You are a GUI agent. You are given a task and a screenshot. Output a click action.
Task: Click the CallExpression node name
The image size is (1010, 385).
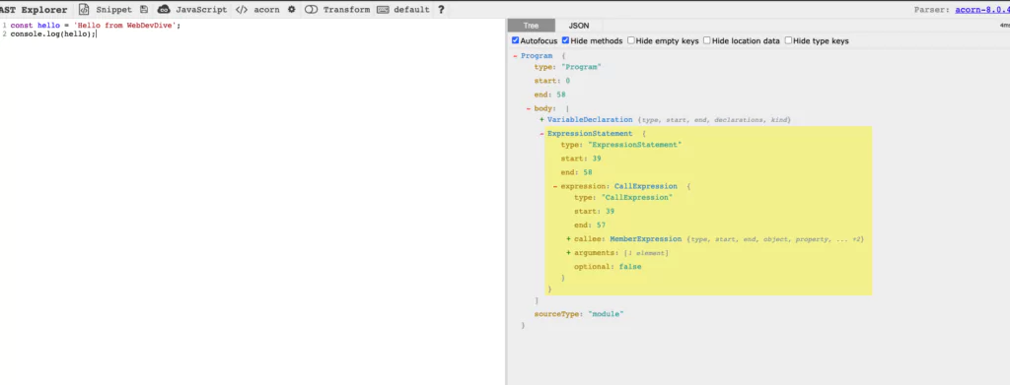[x=646, y=186]
